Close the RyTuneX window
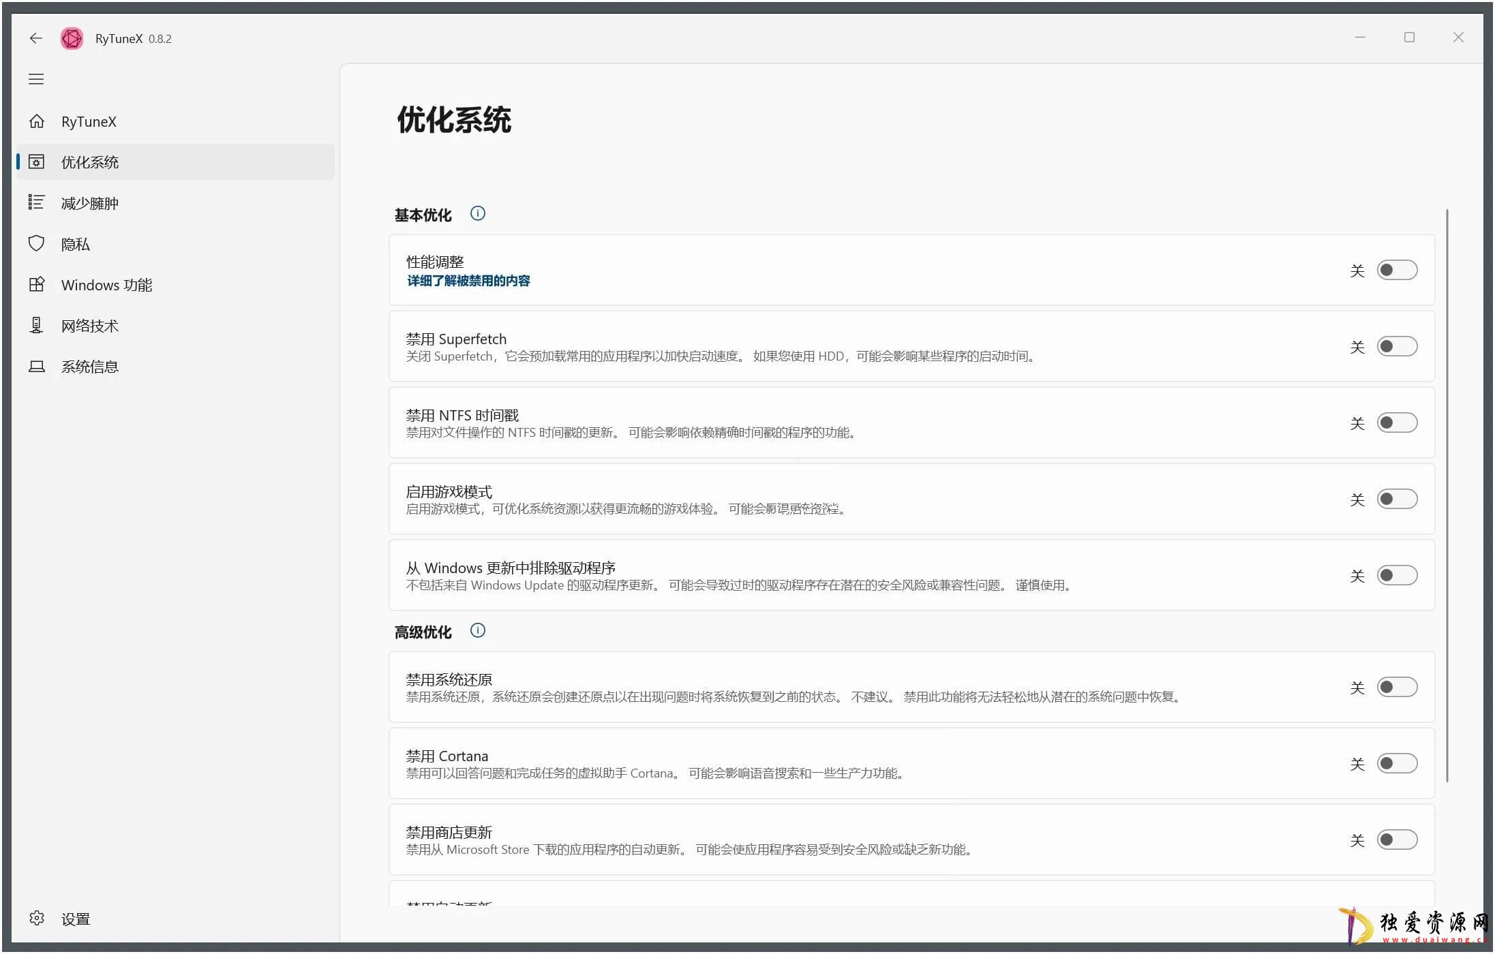The width and height of the screenshot is (1495, 954). point(1458,37)
